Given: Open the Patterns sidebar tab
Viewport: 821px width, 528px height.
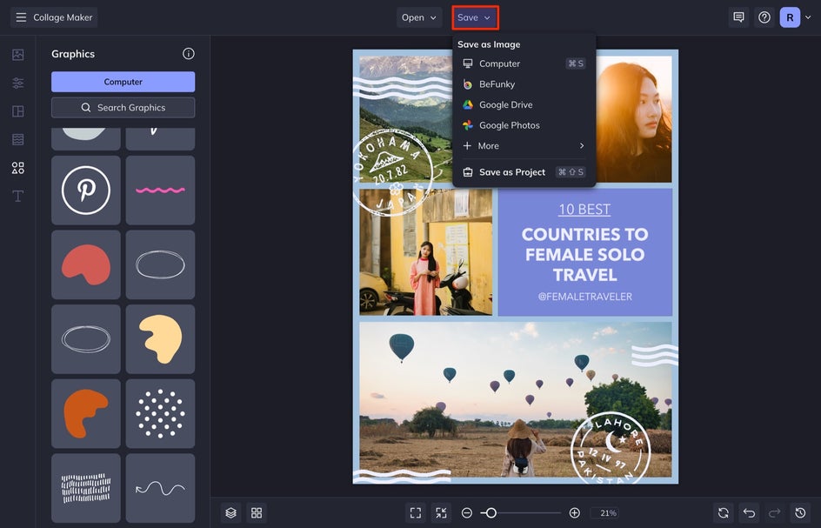Looking at the screenshot, I should coord(17,139).
